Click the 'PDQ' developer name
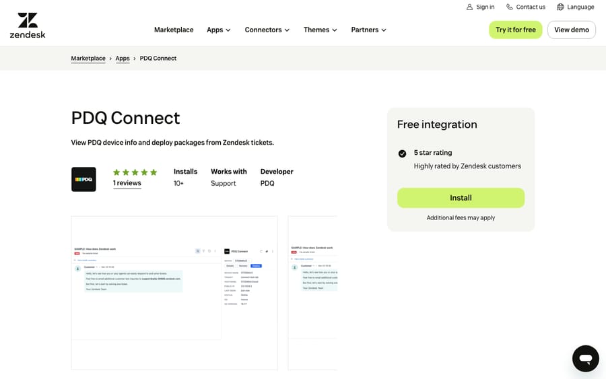This screenshot has width=606, height=379. click(x=267, y=184)
